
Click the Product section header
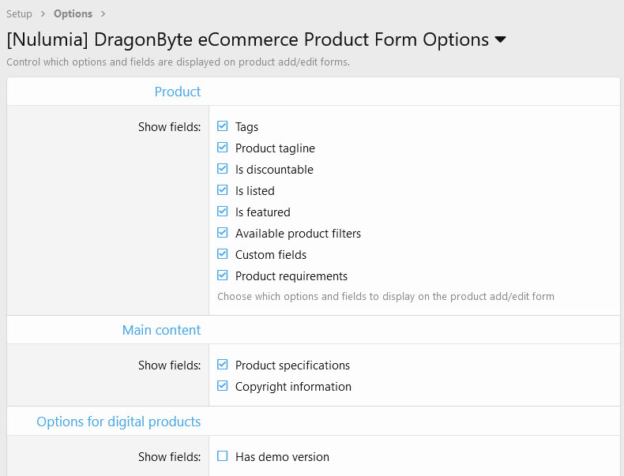click(178, 92)
